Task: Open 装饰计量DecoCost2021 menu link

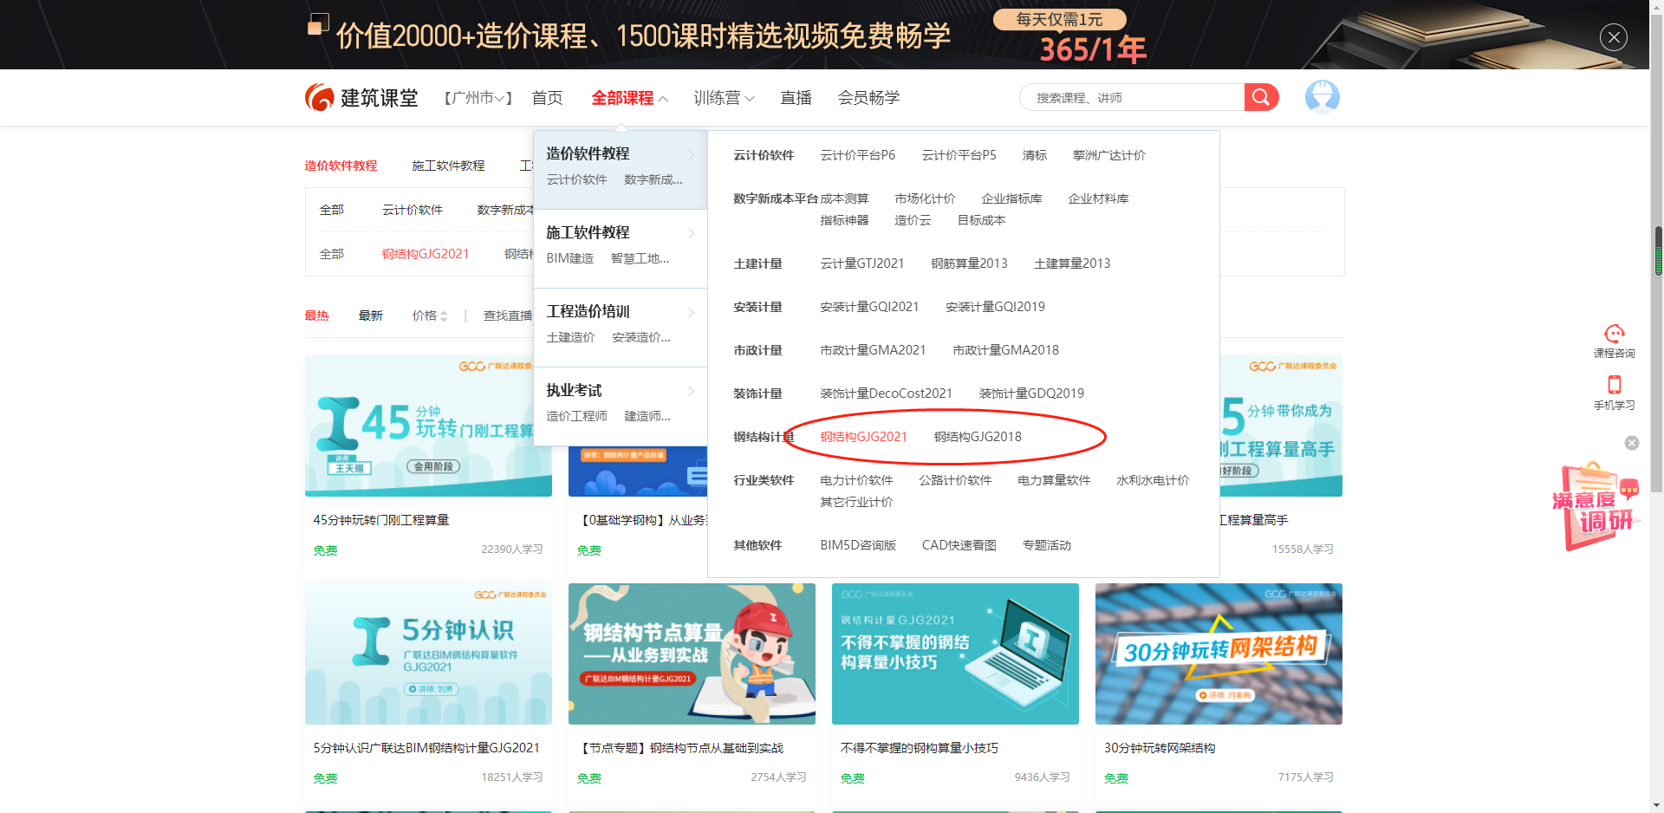Action: [886, 393]
